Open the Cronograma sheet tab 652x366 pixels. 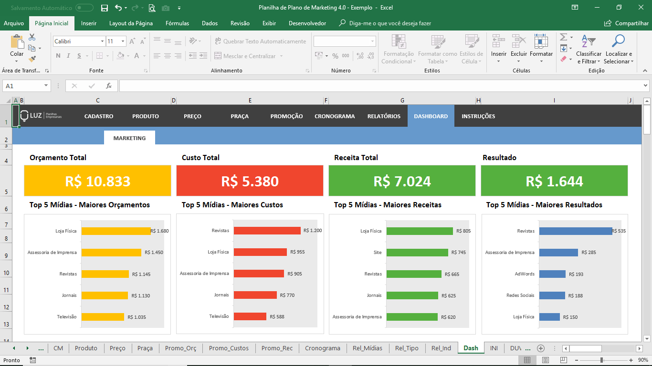323,348
